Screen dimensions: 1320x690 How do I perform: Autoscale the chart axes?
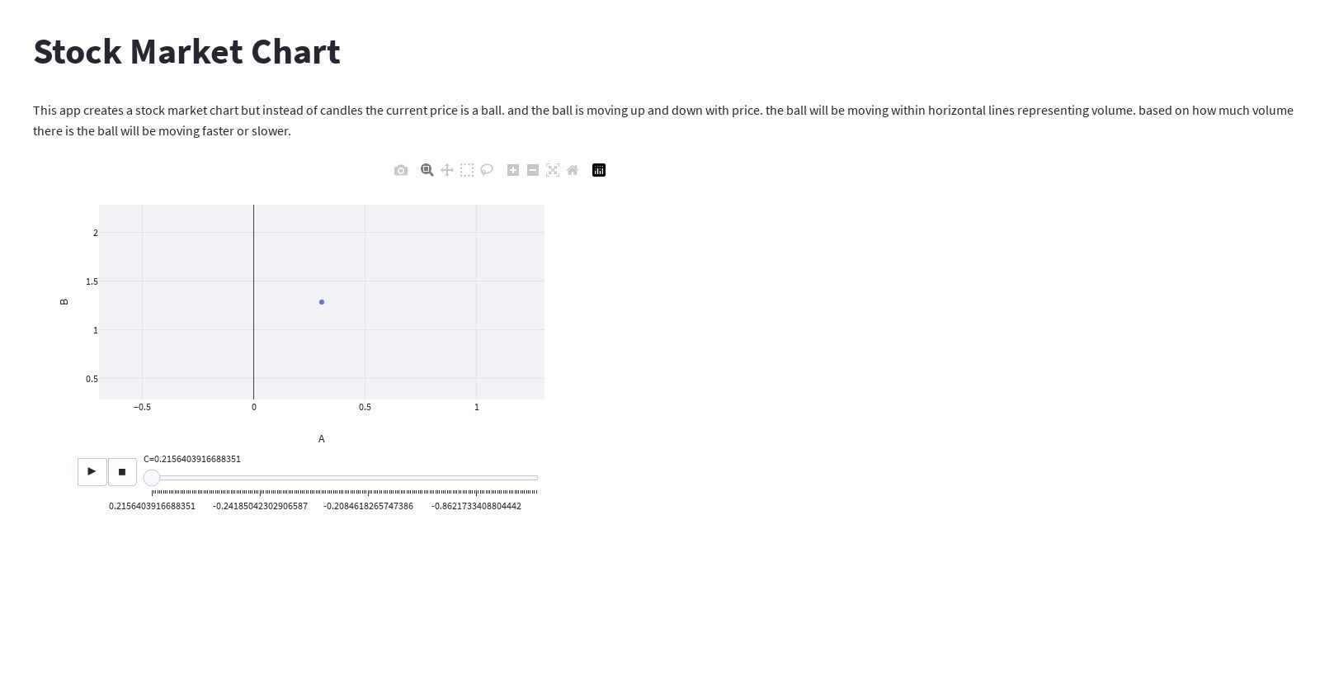(x=553, y=170)
